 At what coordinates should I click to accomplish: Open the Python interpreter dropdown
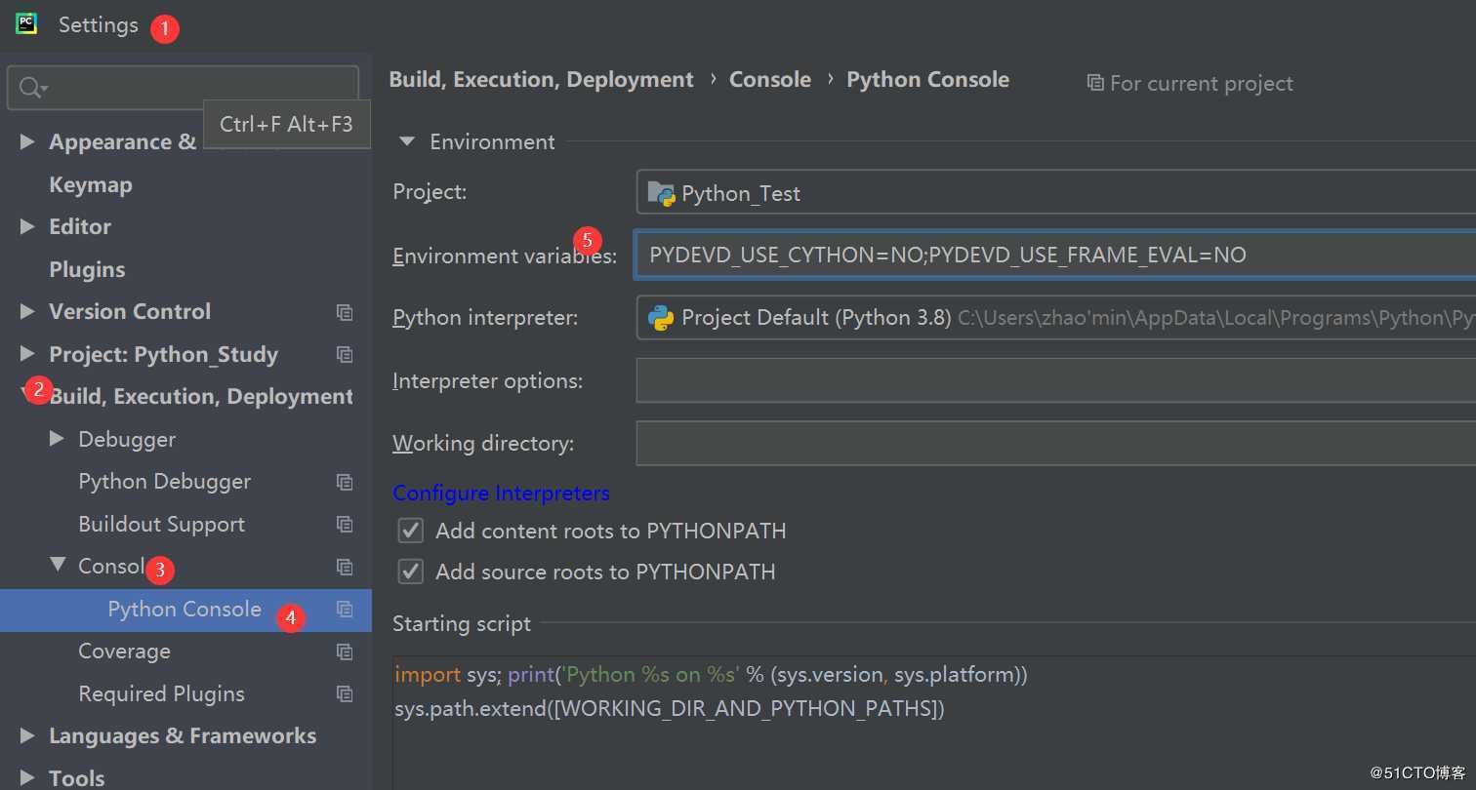[x=1056, y=318]
